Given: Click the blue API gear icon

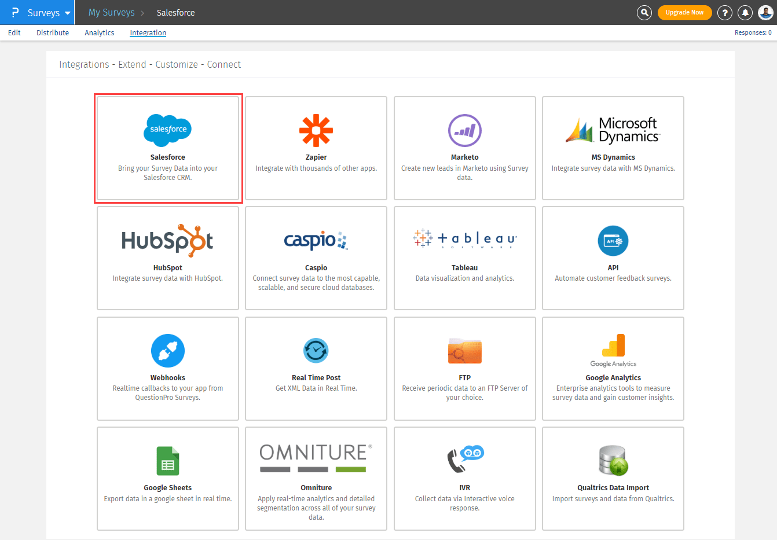Looking at the screenshot, I should (613, 241).
